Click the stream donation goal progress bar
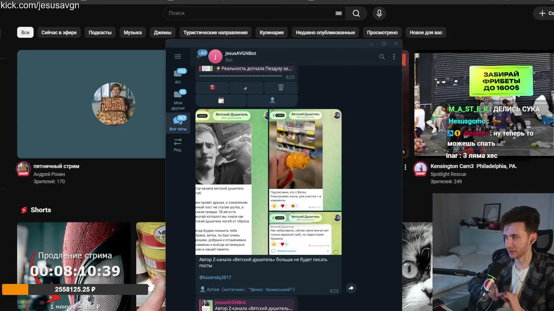This screenshot has width=554, height=311. tap(75, 289)
